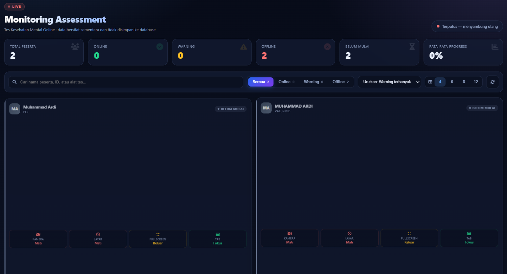
Task: Click Fullscreen Keluar status on VAK, RMIB card
Action: (x=409, y=238)
